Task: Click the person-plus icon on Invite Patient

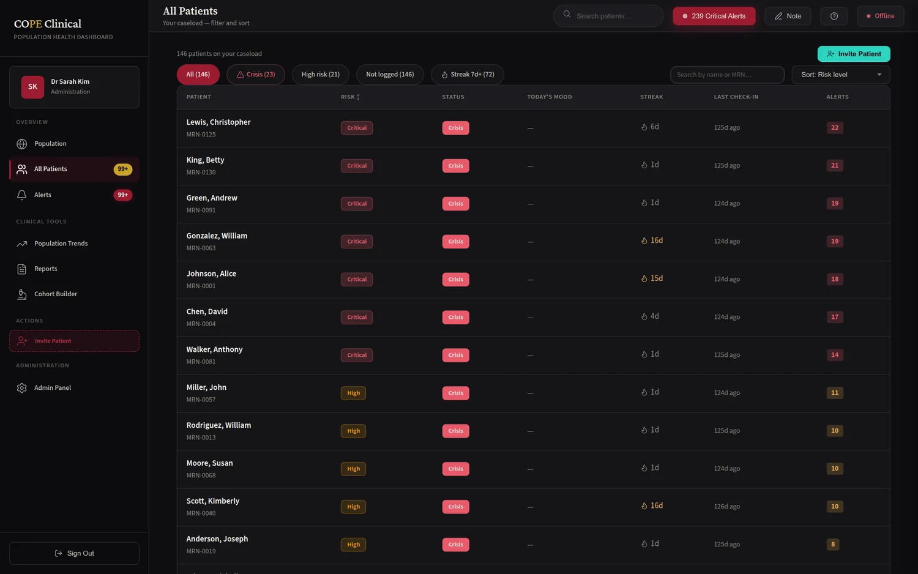Action: coord(830,54)
